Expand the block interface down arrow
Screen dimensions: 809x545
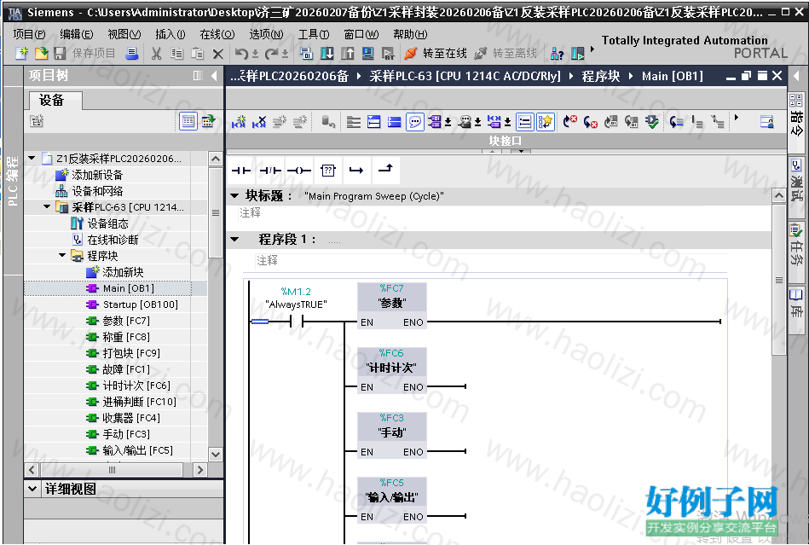pyautogui.click(x=521, y=151)
